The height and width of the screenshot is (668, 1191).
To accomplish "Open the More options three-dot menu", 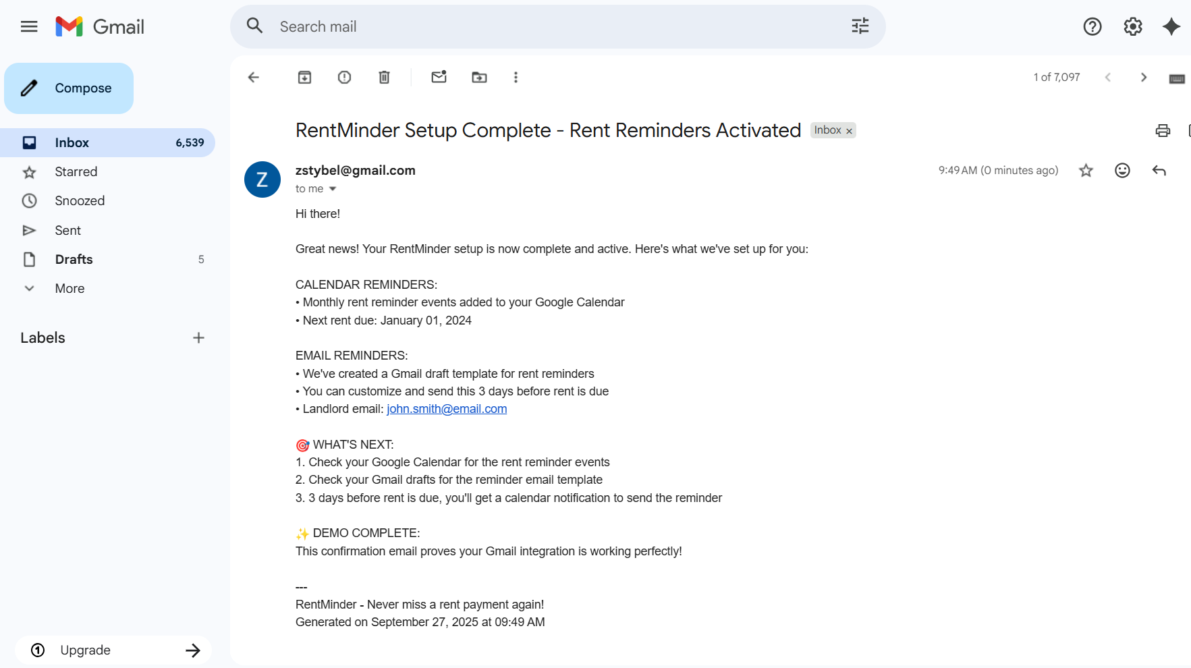I will 516,78.
